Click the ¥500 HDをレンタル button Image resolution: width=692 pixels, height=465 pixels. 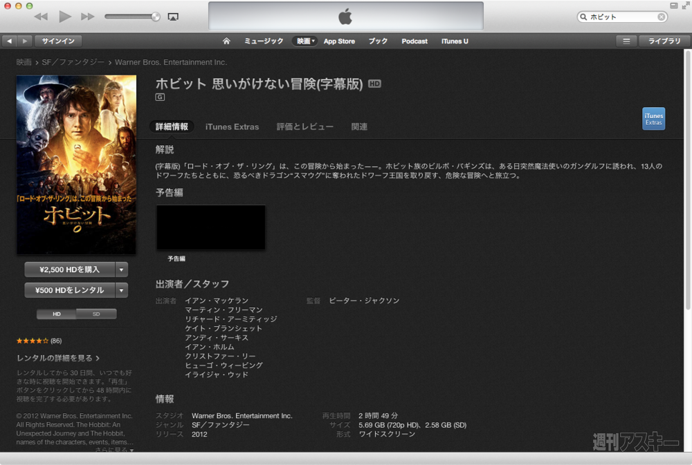tap(70, 290)
